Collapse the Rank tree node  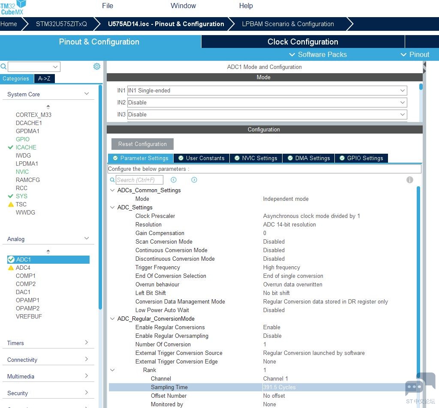(x=112, y=370)
